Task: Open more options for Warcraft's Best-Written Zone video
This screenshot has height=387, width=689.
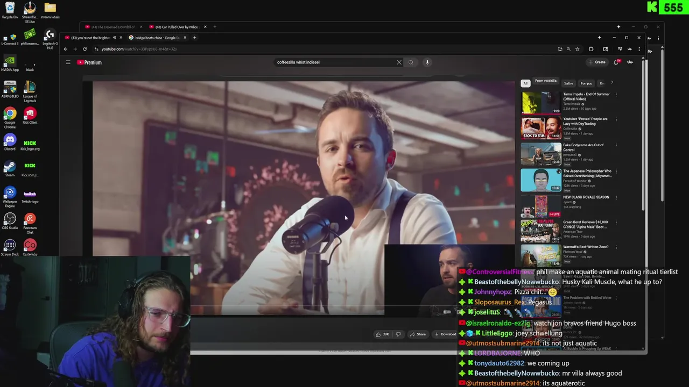Action: click(616, 247)
